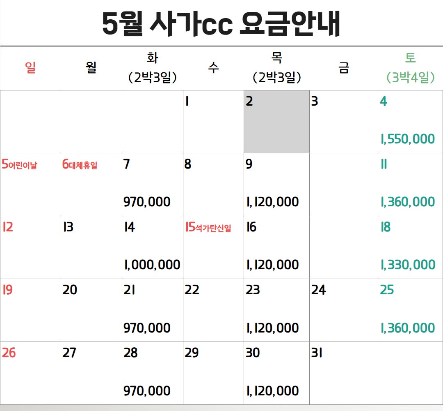The height and width of the screenshot is (411, 443).
Task: Click the May 14 price 1,000,000
Action: (x=152, y=265)
